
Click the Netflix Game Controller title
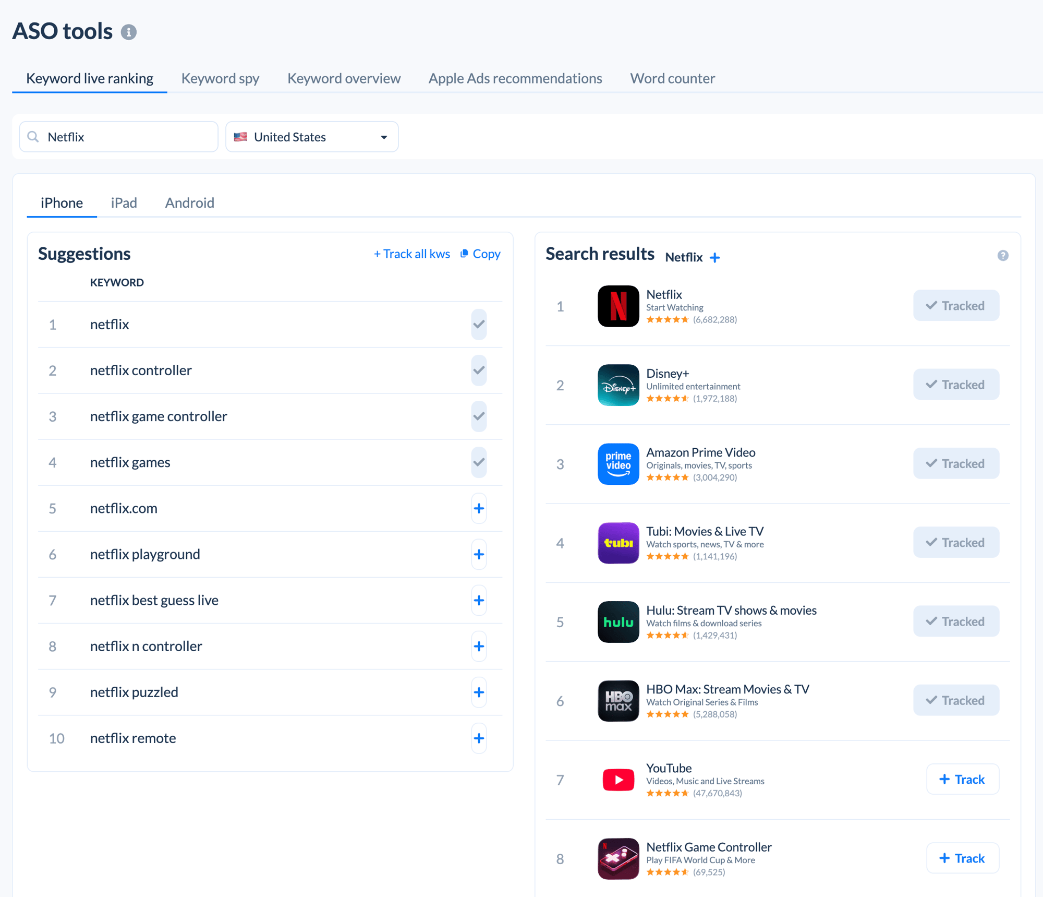(x=709, y=847)
